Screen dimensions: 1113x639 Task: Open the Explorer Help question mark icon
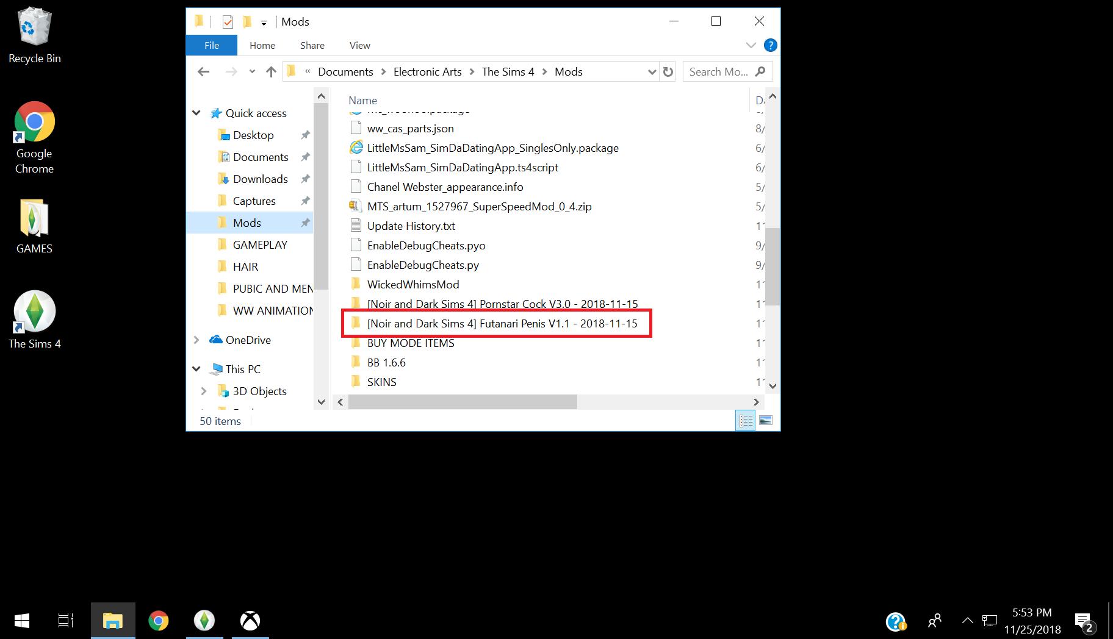tap(771, 45)
